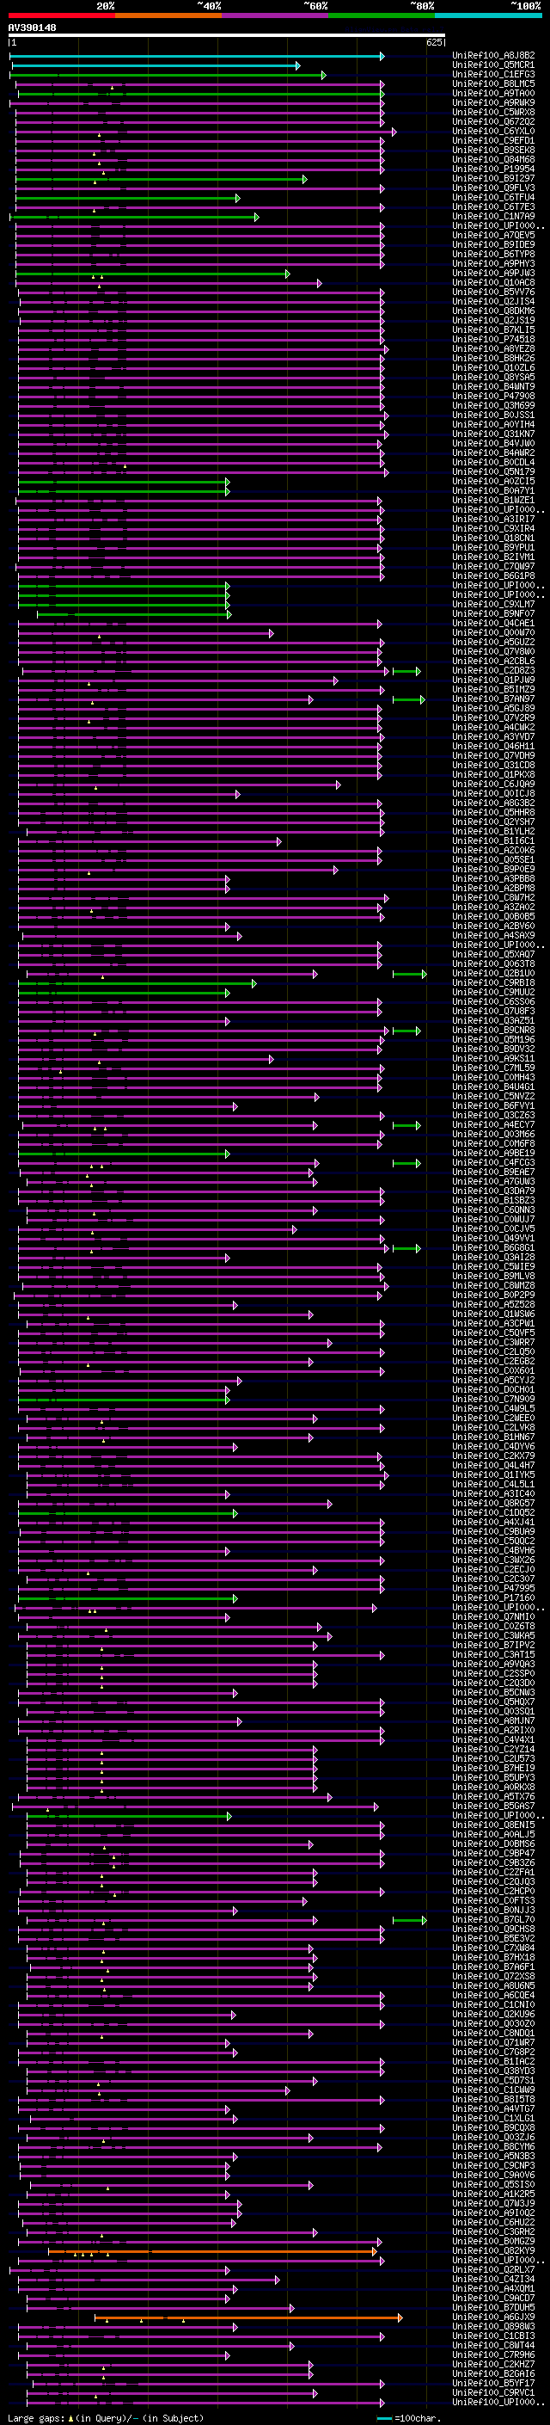Click the UniRef100_Q46H11 label

tap(493, 747)
